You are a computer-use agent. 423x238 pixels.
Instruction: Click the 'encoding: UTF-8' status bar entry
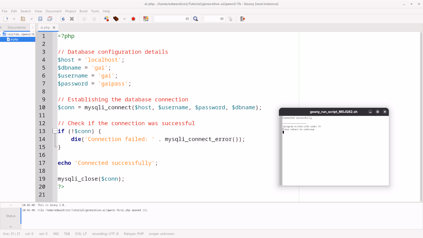(105, 234)
